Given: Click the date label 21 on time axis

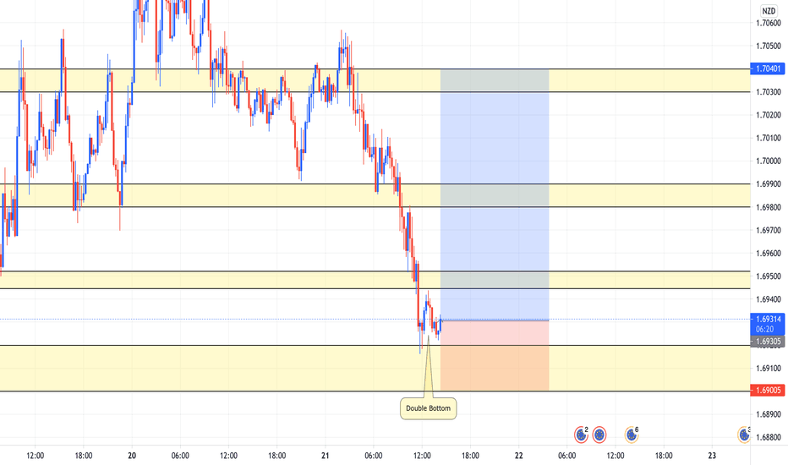Looking at the screenshot, I should [x=326, y=456].
